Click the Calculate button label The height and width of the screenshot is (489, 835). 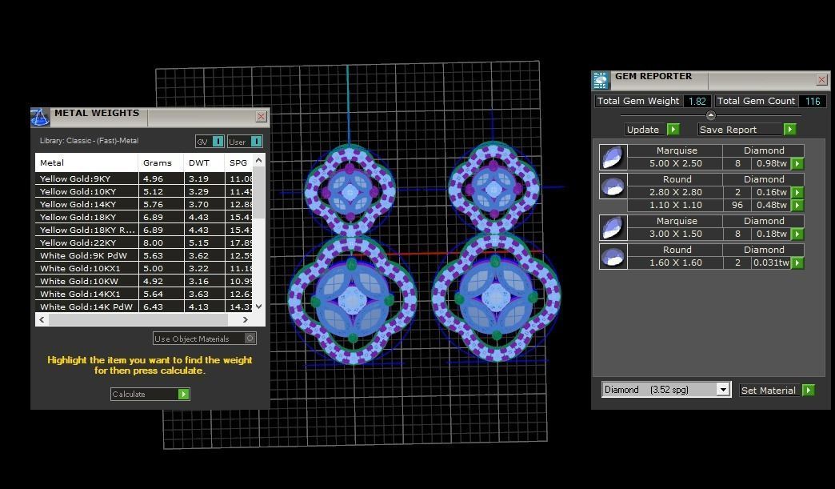pos(128,395)
